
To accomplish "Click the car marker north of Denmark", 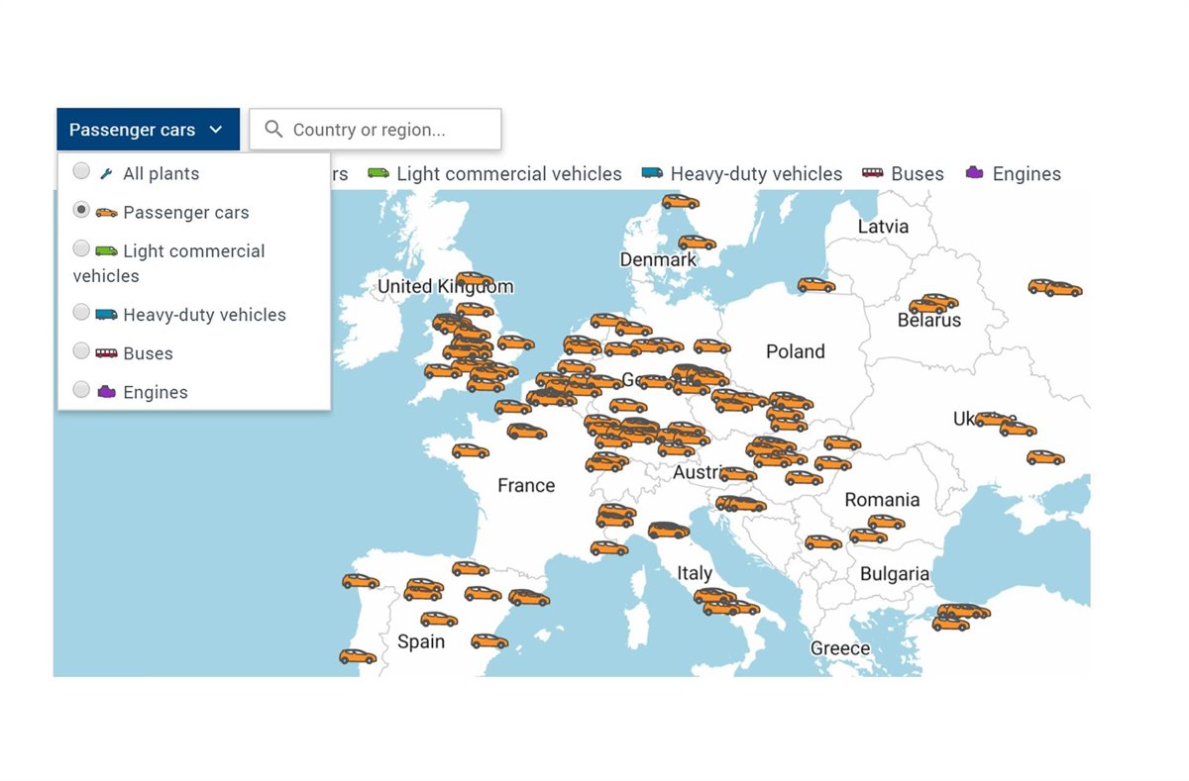I will 680,202.
